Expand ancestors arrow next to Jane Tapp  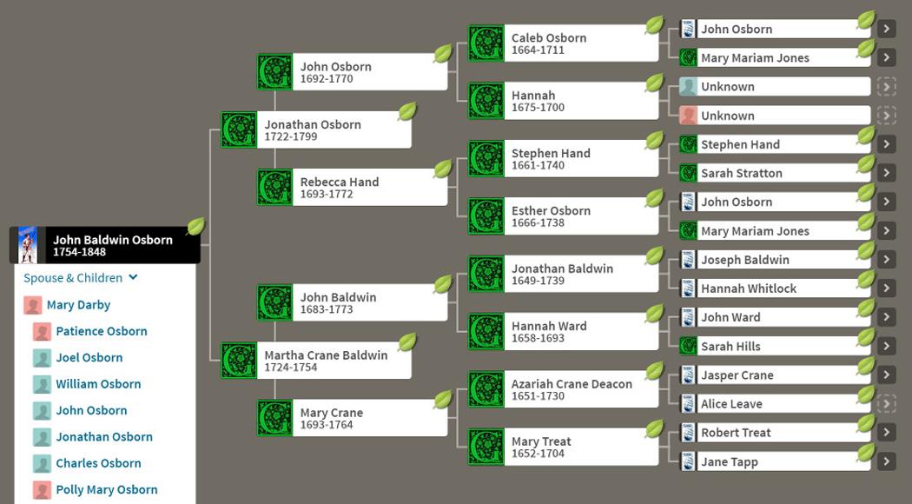pyautogui.click(x=886, y=461)
